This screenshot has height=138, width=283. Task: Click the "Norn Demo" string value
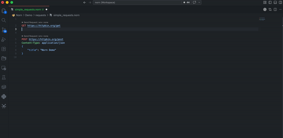click(x=48, y=50)
